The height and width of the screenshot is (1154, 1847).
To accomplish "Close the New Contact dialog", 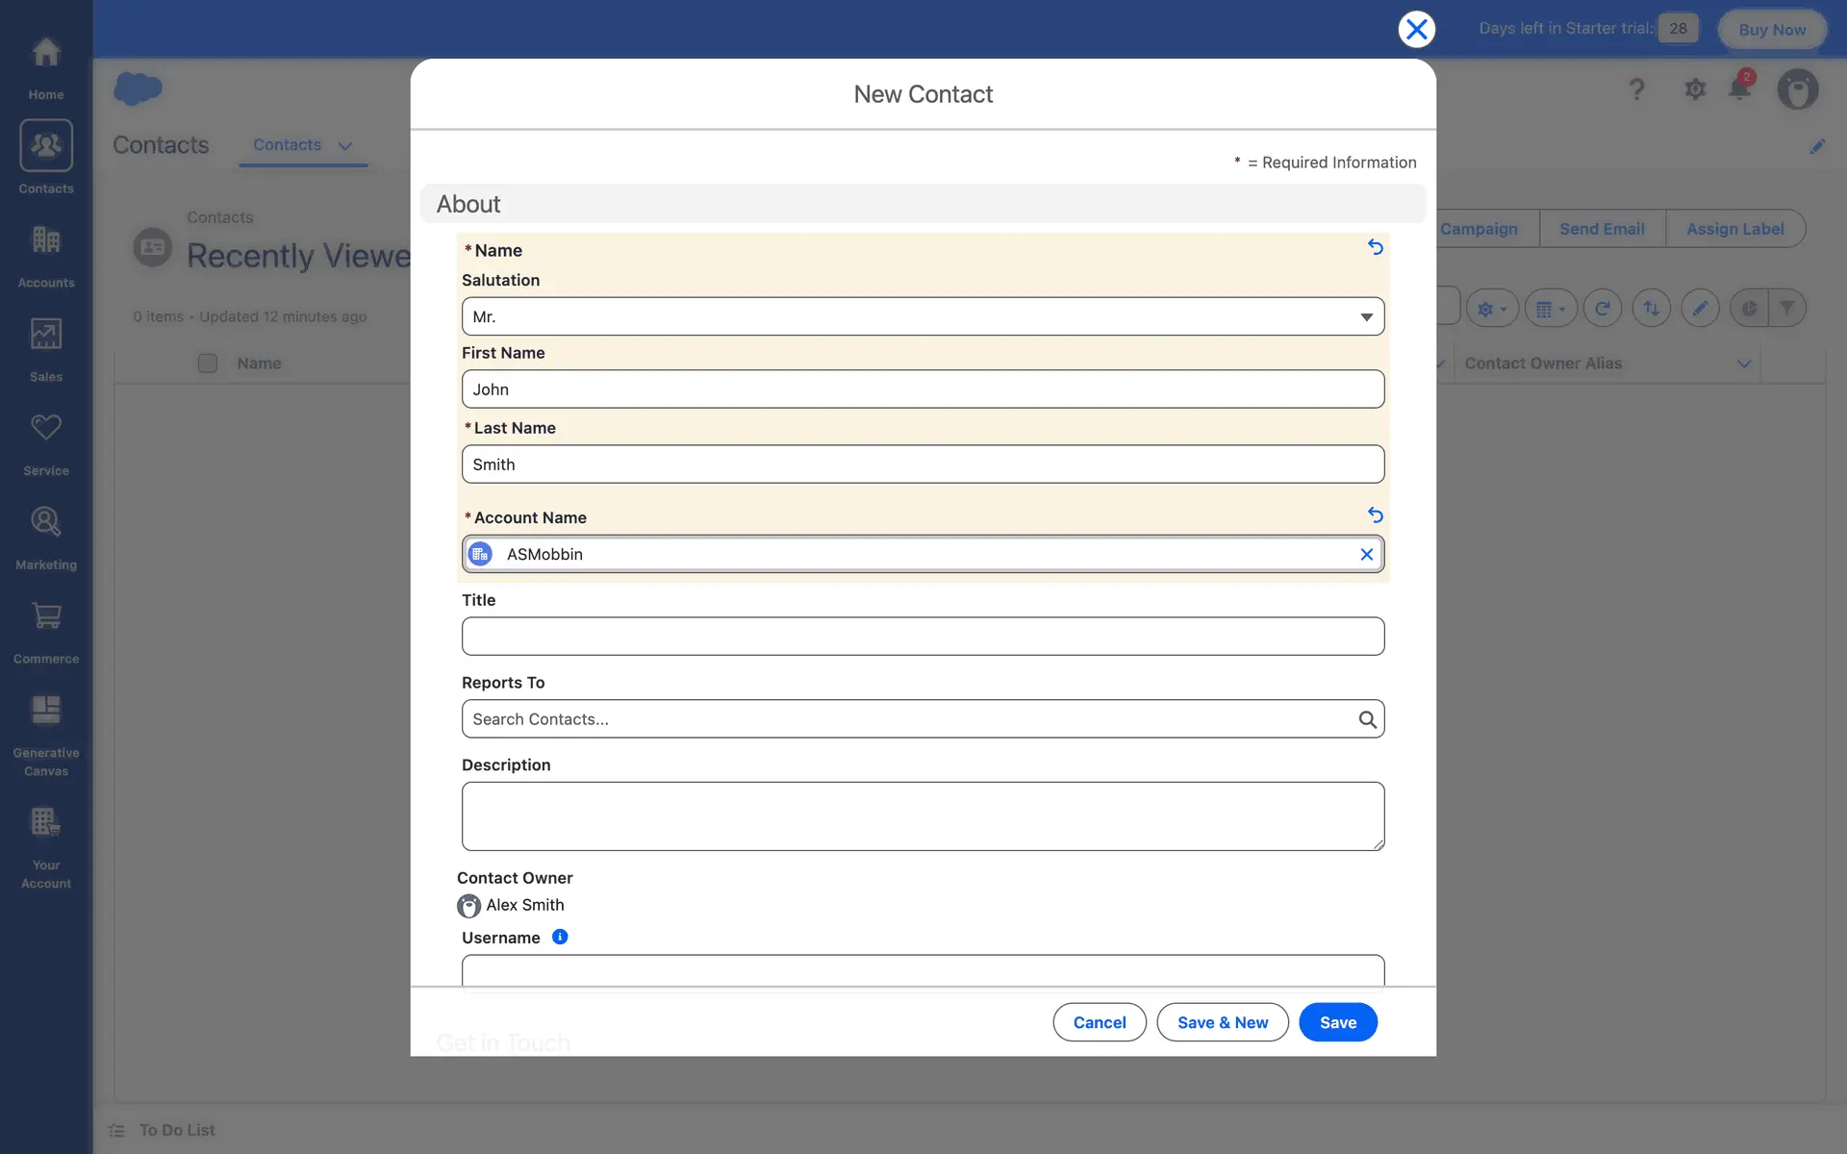I will (x=1416, y=29).
